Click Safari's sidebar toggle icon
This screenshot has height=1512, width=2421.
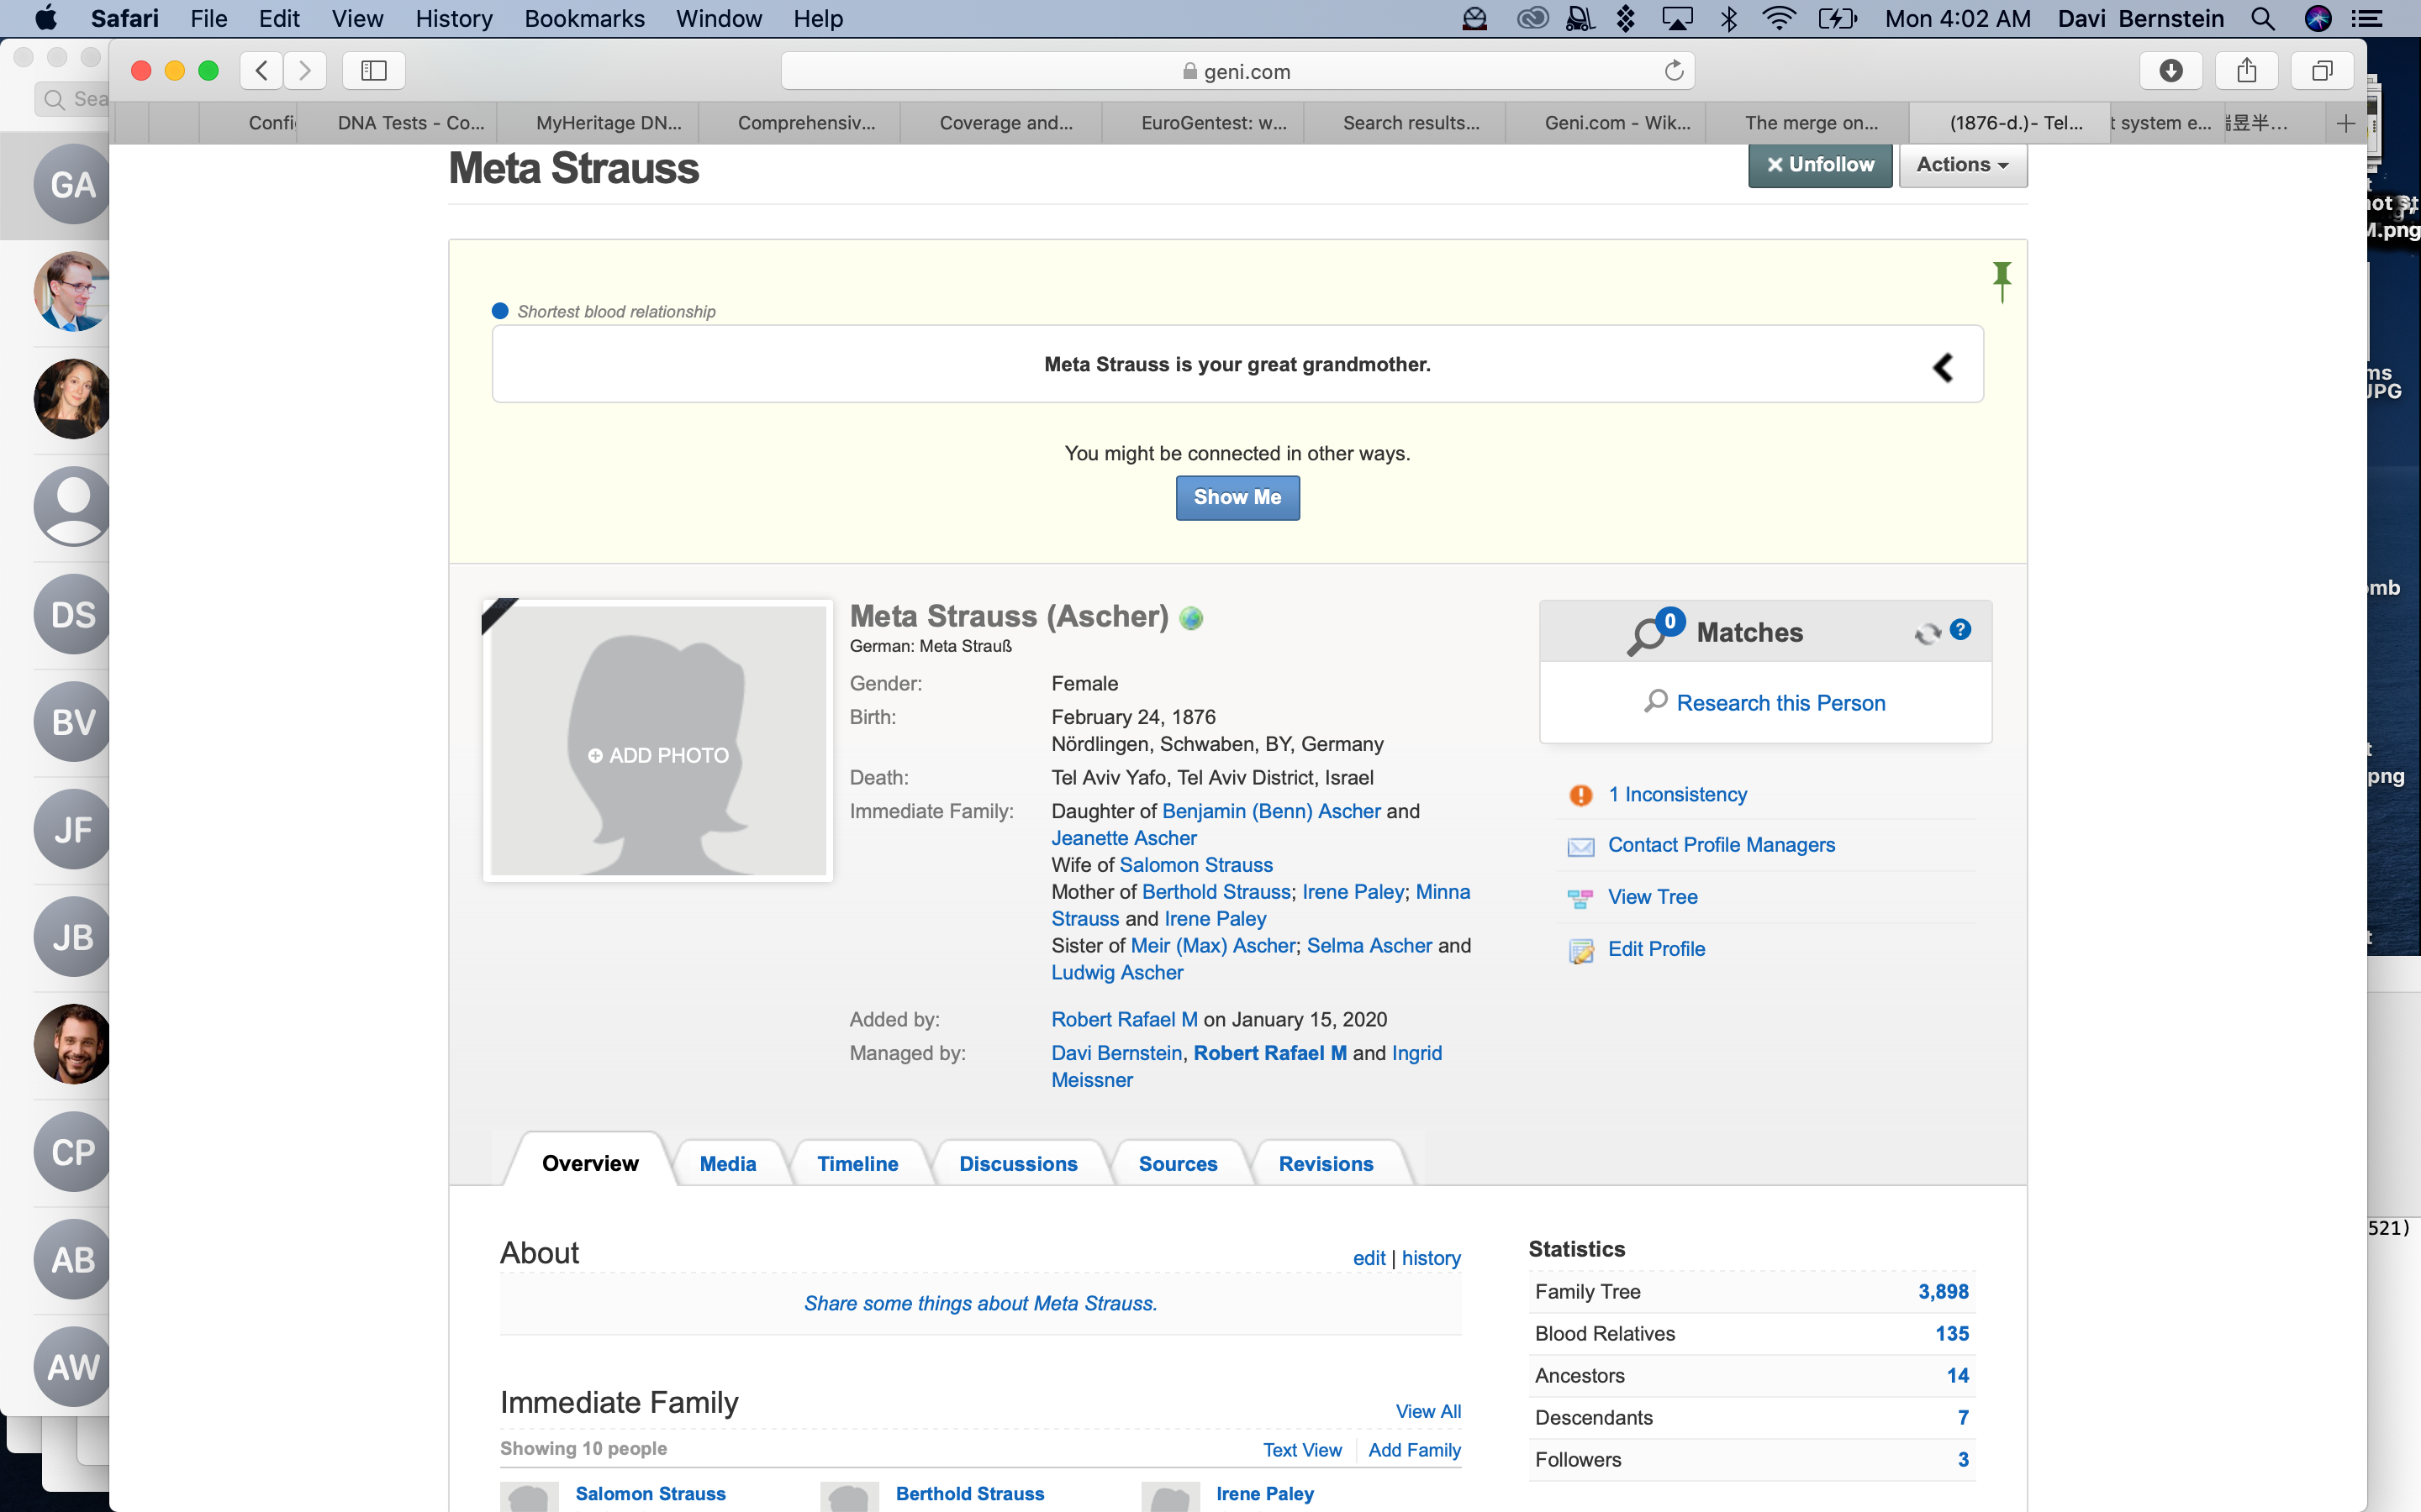(373, 71)
